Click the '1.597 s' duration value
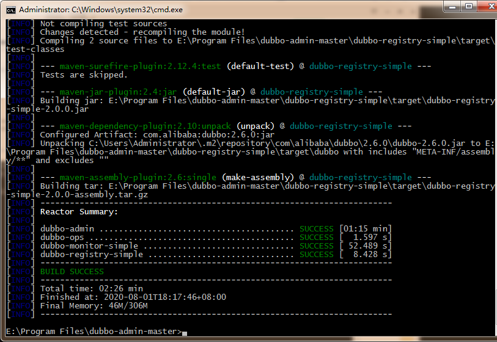This screenshot has height=342, width=497. click(x=370, y=238)
